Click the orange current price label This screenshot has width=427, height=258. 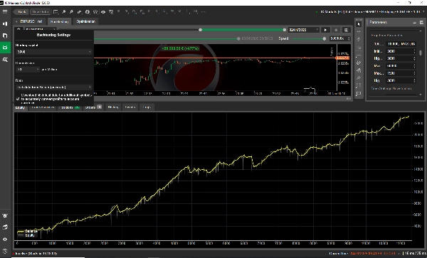[x=342, y=58]
